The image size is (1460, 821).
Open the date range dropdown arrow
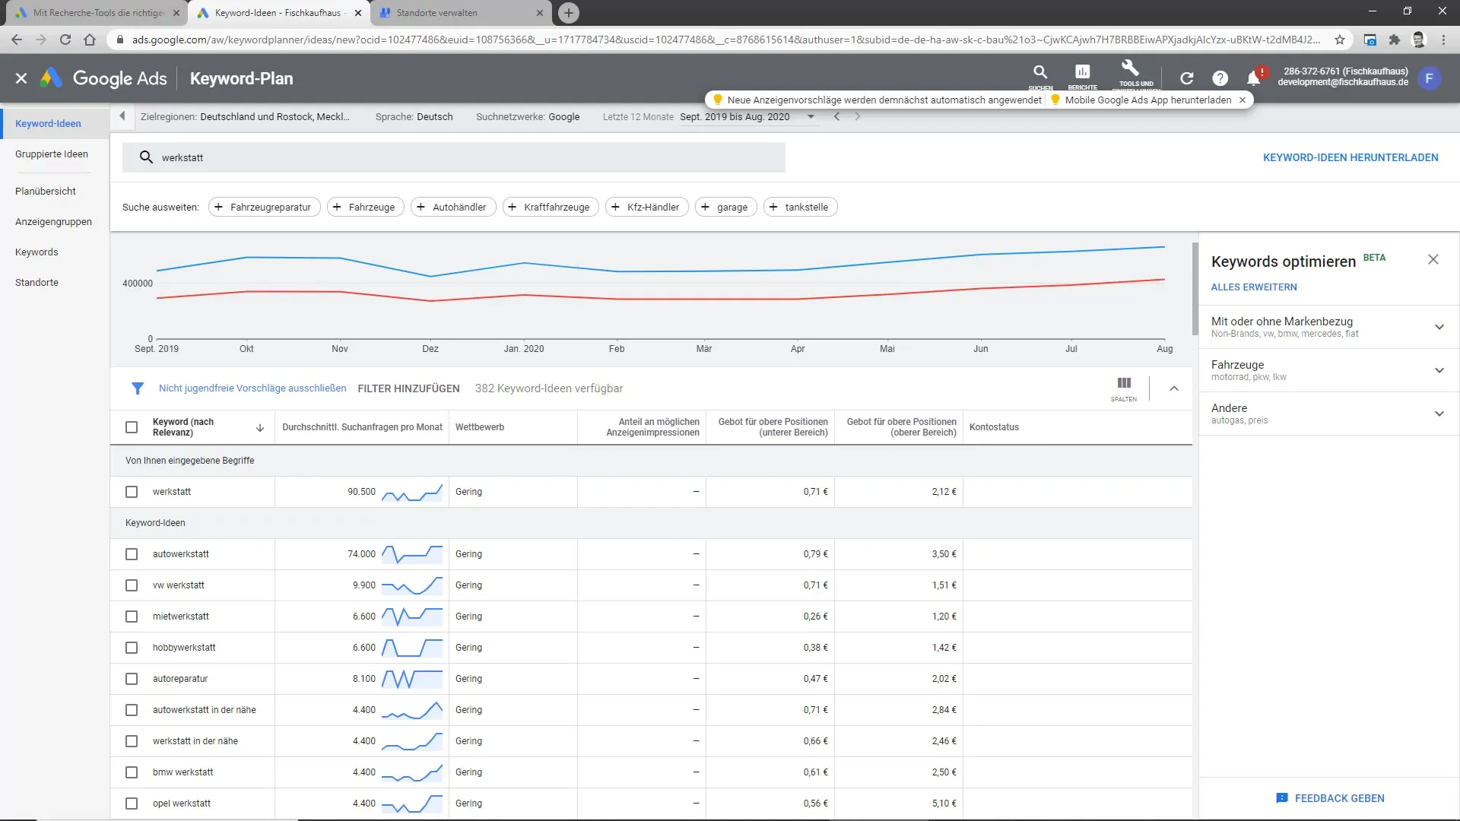pyautogui.click(x=811, y=116)
